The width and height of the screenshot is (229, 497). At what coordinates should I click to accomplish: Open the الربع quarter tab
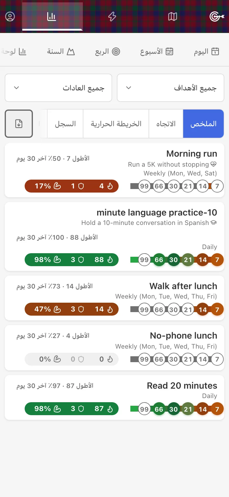[107, 52]
